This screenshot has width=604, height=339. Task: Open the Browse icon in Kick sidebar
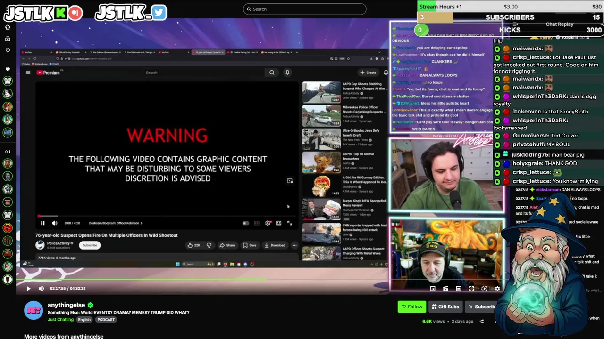pos(8,39)
